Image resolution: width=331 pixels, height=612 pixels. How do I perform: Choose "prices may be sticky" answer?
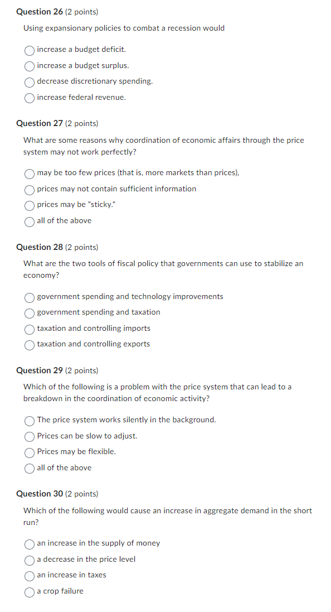[29, 205]
